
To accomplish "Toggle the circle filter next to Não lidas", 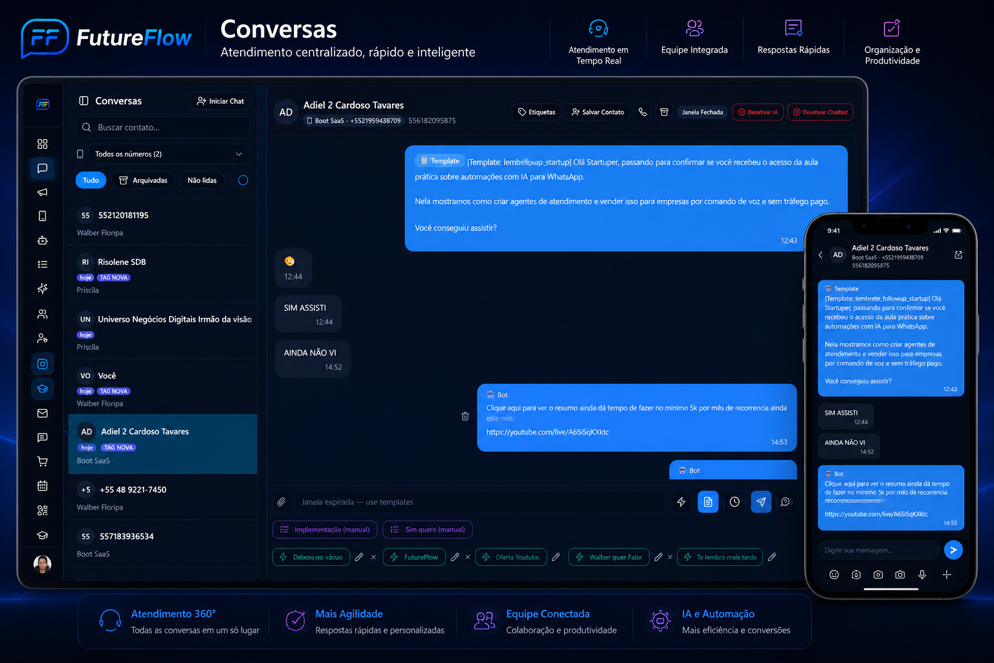I will pos(243,181).
